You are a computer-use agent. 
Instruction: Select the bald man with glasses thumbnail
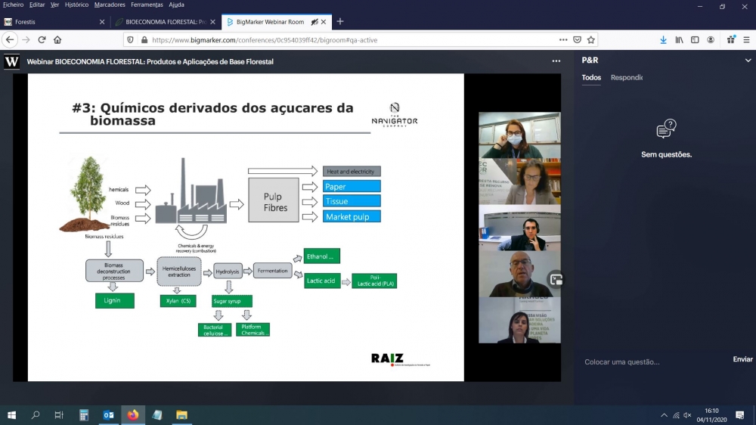click(519, 274)
